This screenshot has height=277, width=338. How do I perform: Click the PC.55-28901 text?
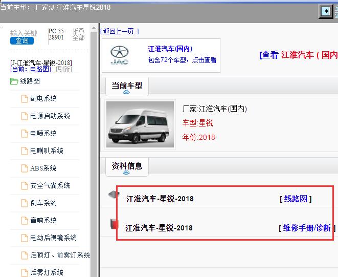[57, 34]
